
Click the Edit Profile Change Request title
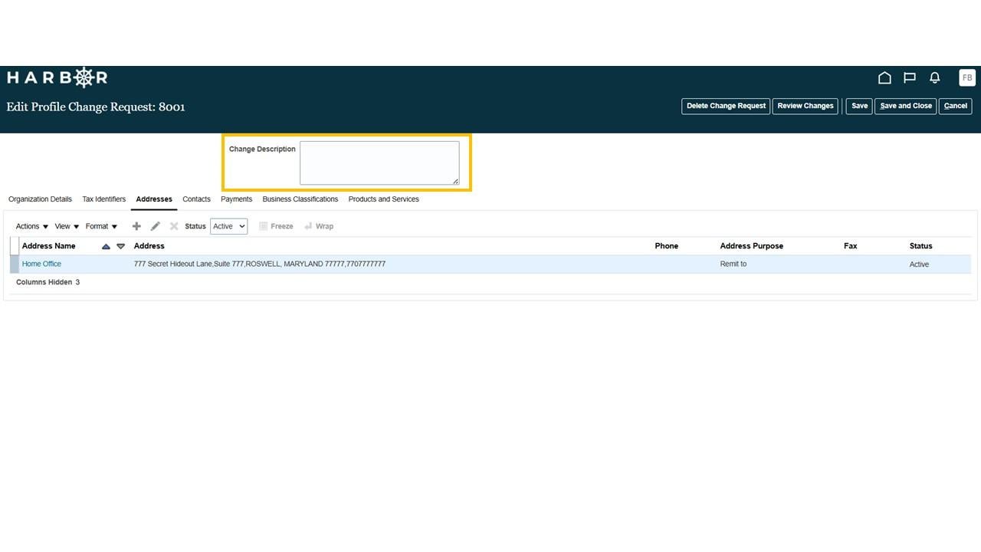(96, 107)
